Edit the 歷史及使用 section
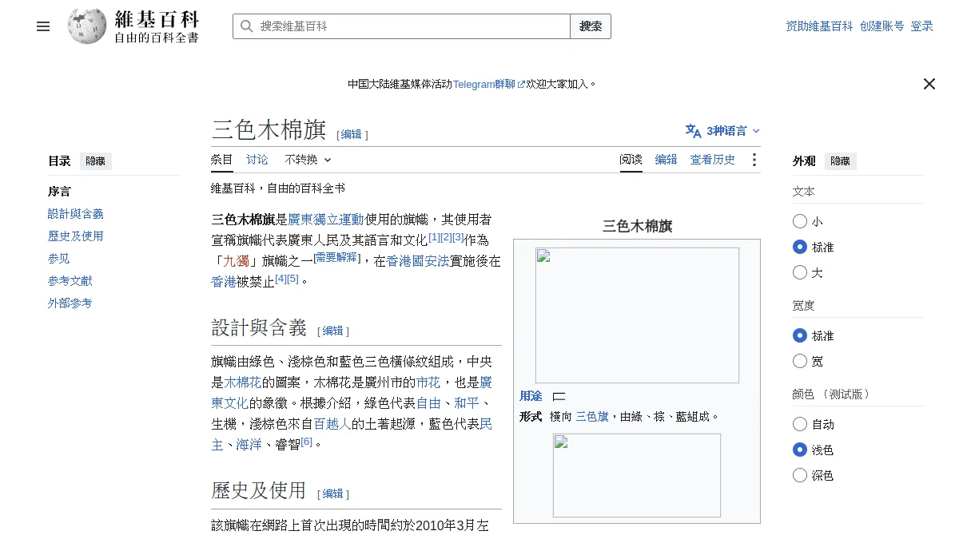Image resolution: width=959 pixels, height=539 pixels. tap(333, 493)
